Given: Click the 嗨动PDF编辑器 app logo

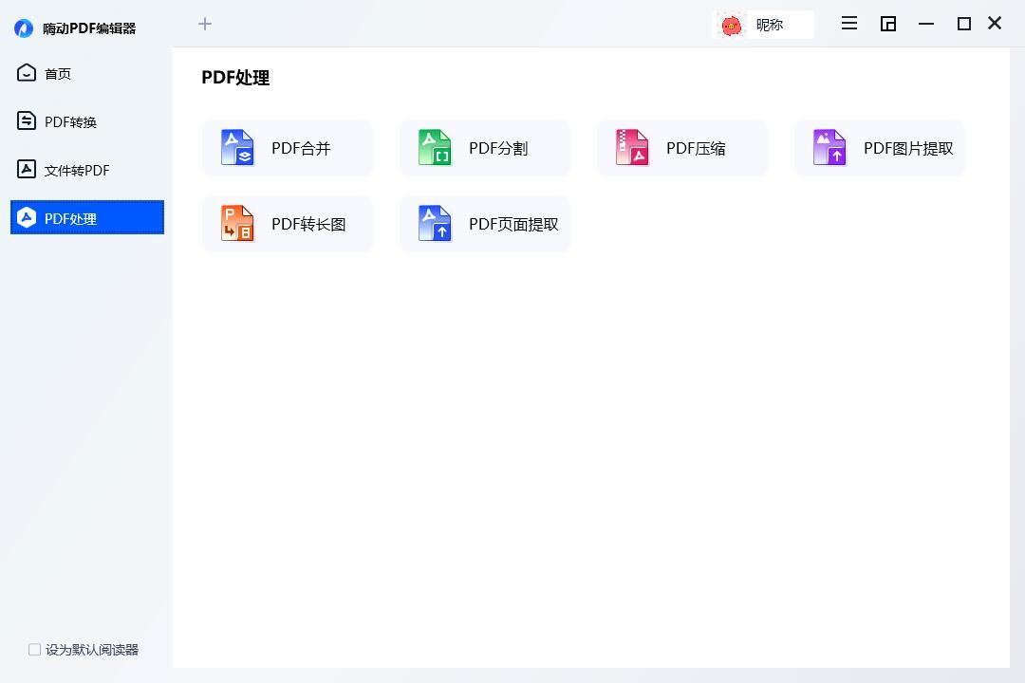Looking at the screenshot, I should (24, 28).
